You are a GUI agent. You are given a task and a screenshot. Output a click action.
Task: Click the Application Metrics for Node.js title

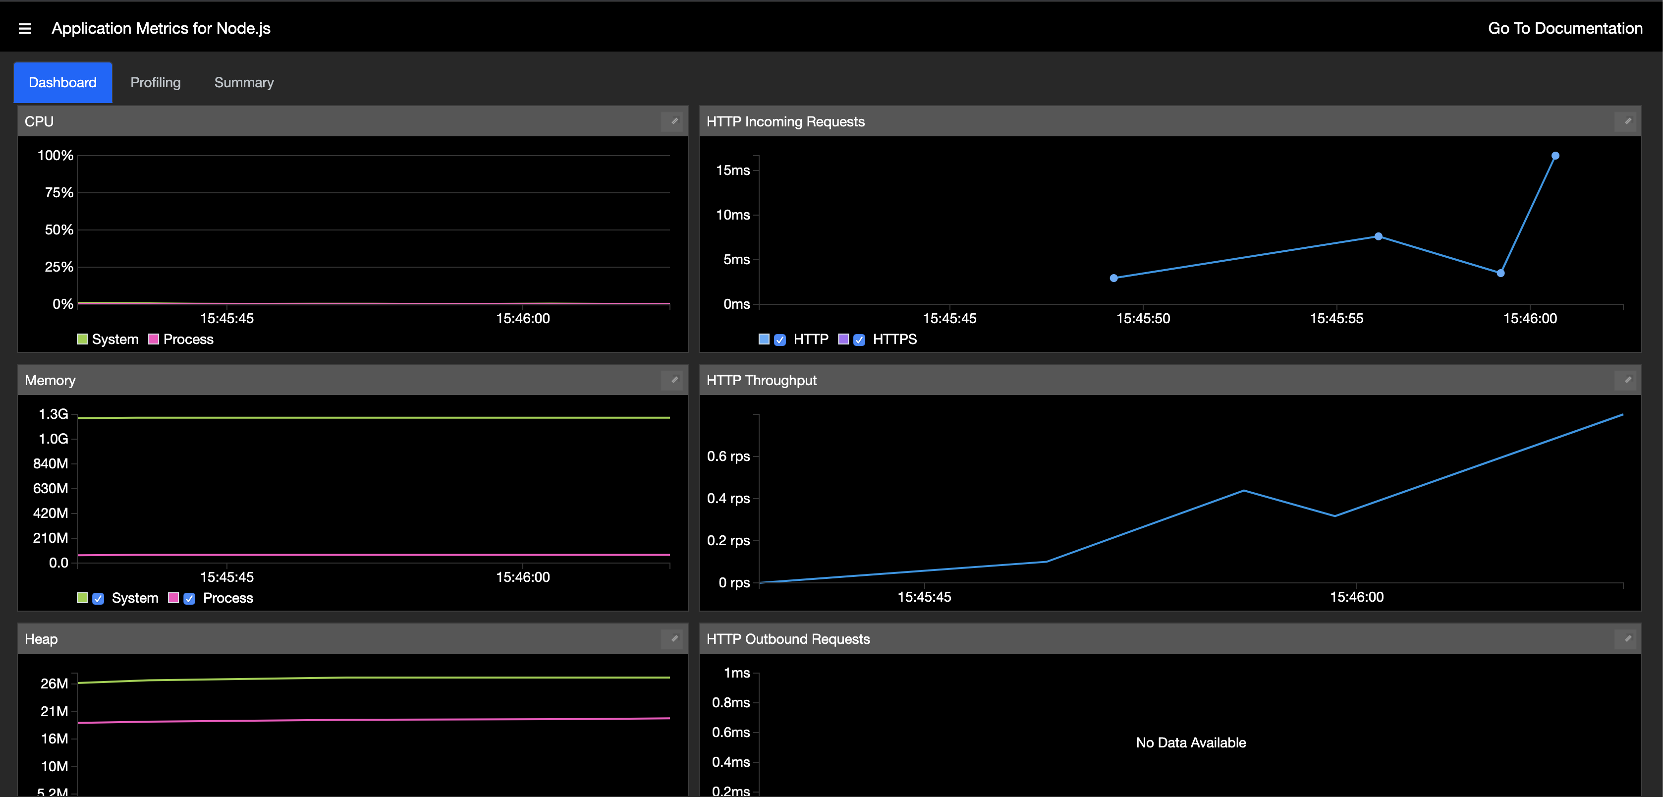pos(161,28)
